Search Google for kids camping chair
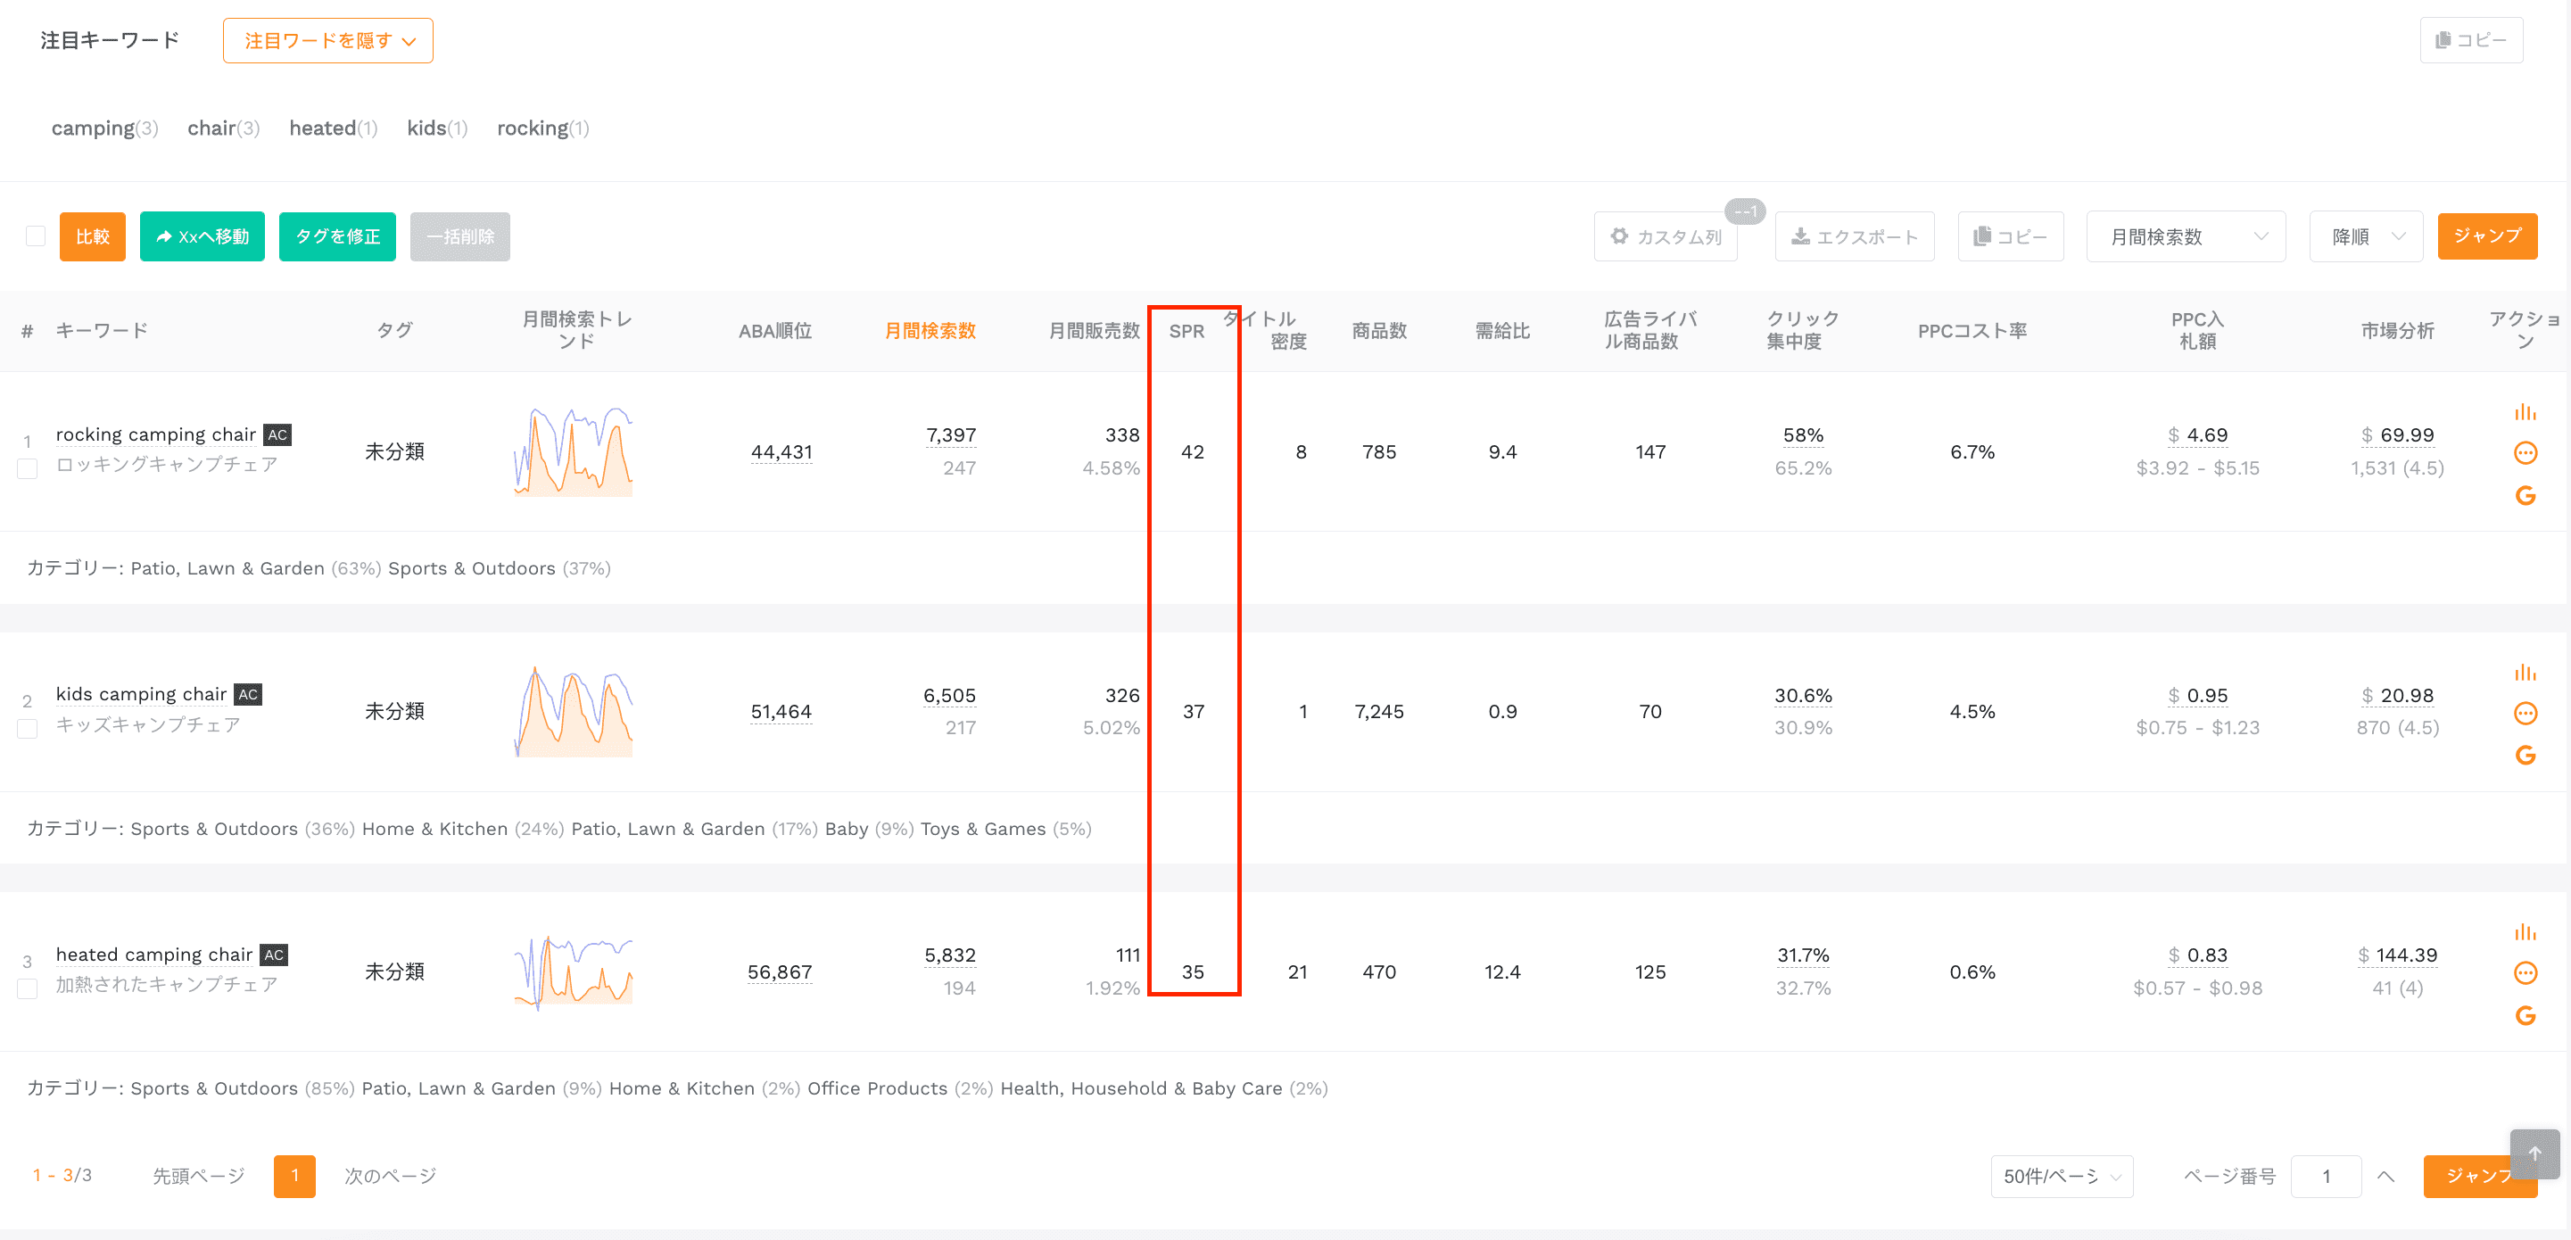 pyautogui.click(x=2526, y=755)
